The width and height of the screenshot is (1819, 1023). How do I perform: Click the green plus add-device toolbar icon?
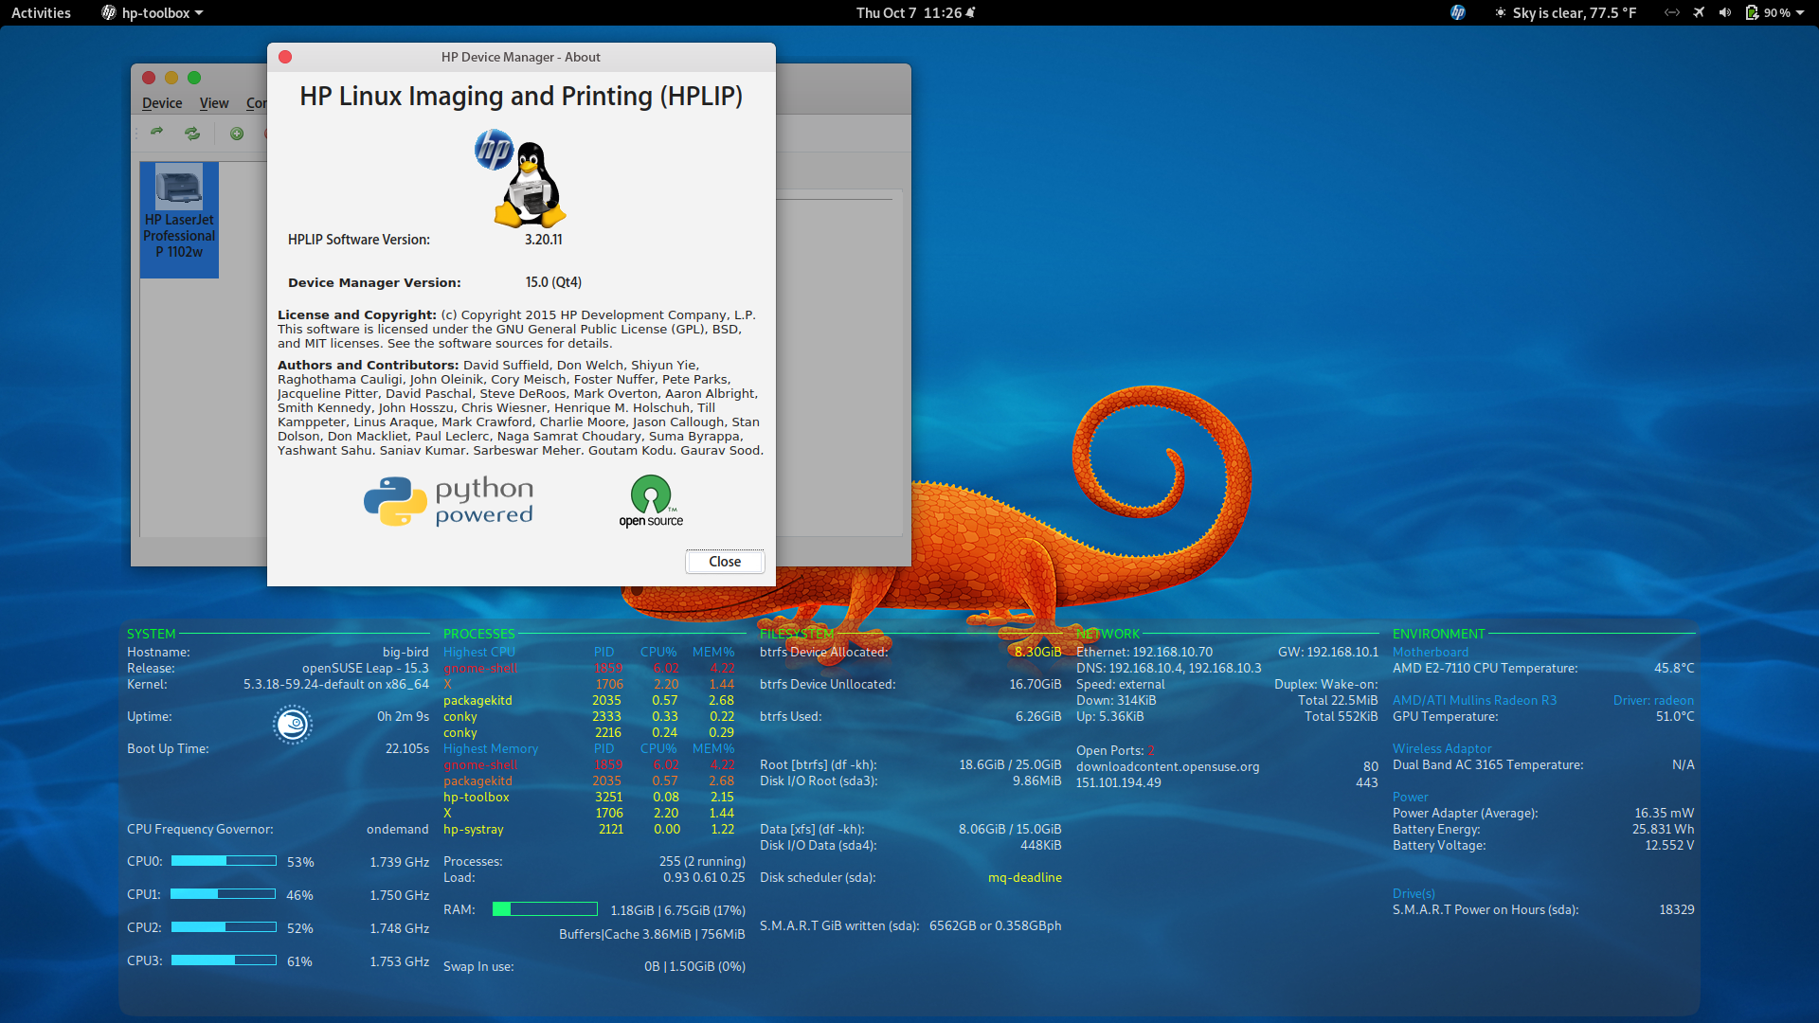[x=237, y=134]
